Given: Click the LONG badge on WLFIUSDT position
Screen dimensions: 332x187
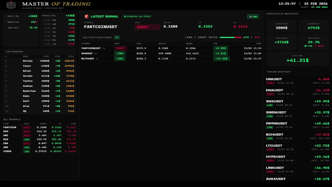Looking at the screenshot, I should click(120, 59).
